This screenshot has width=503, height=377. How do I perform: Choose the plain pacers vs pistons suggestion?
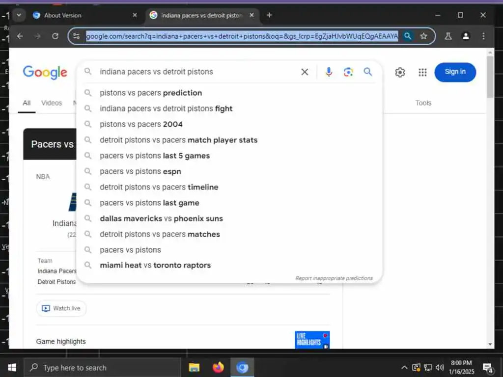[229, 250]
